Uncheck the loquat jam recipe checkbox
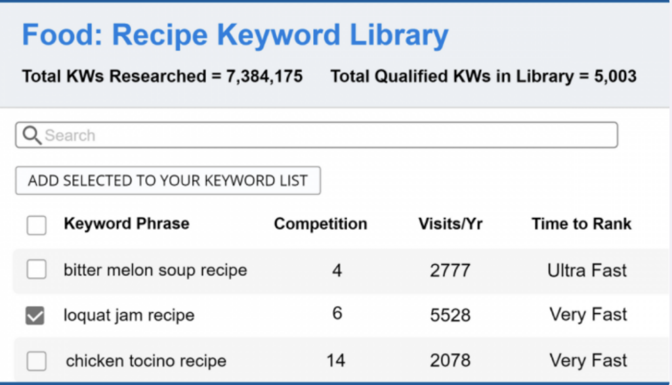The height and width of the screenshot is (385, 672). tap(35, 316)
